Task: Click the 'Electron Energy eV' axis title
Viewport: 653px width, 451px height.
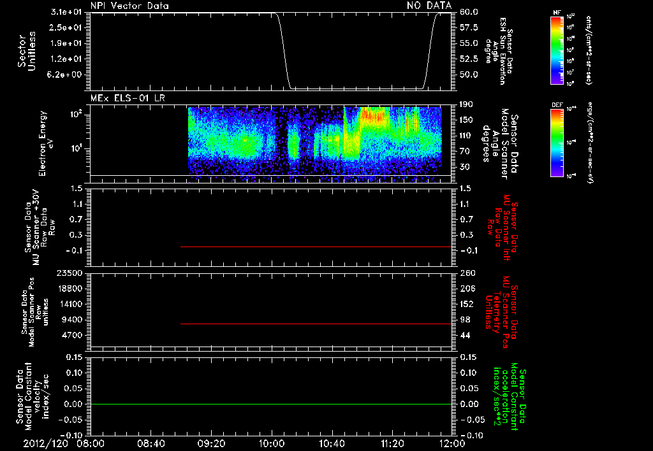Action: (46, 143)
